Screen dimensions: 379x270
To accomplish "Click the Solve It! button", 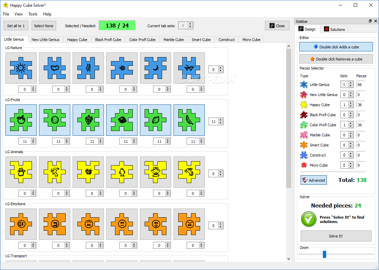I will (336, 236).
